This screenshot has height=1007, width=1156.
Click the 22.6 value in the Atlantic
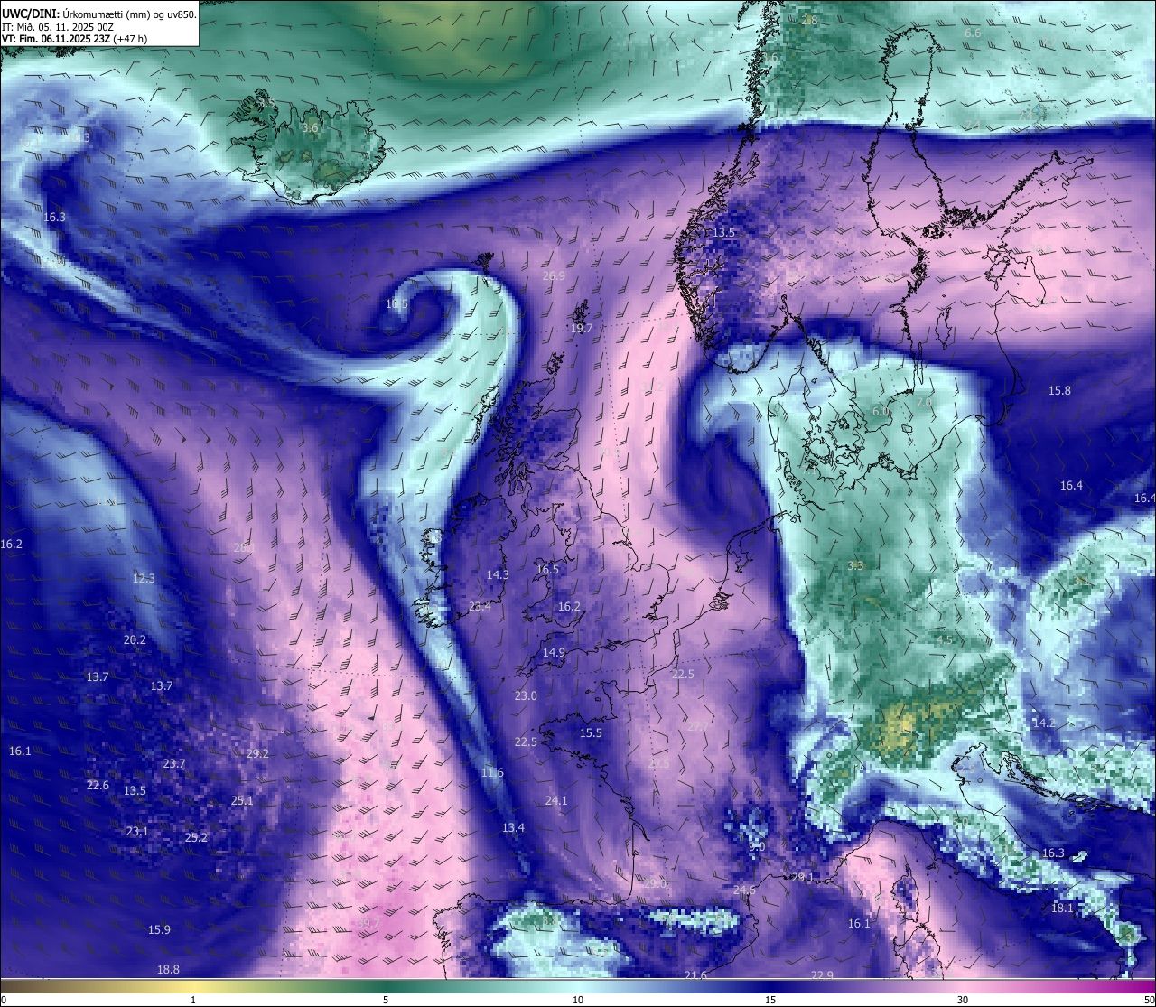(98, 785)
